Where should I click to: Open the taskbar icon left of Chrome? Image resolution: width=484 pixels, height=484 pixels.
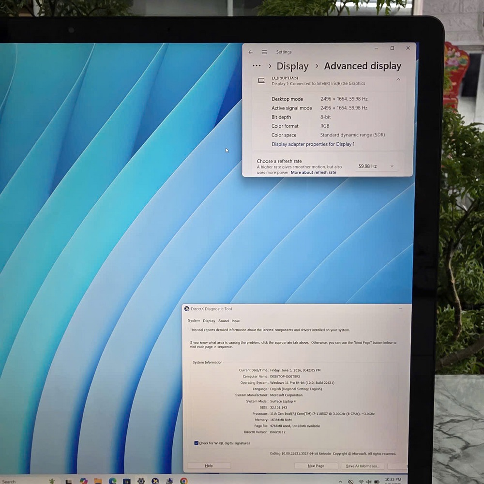tap(169, 481)
